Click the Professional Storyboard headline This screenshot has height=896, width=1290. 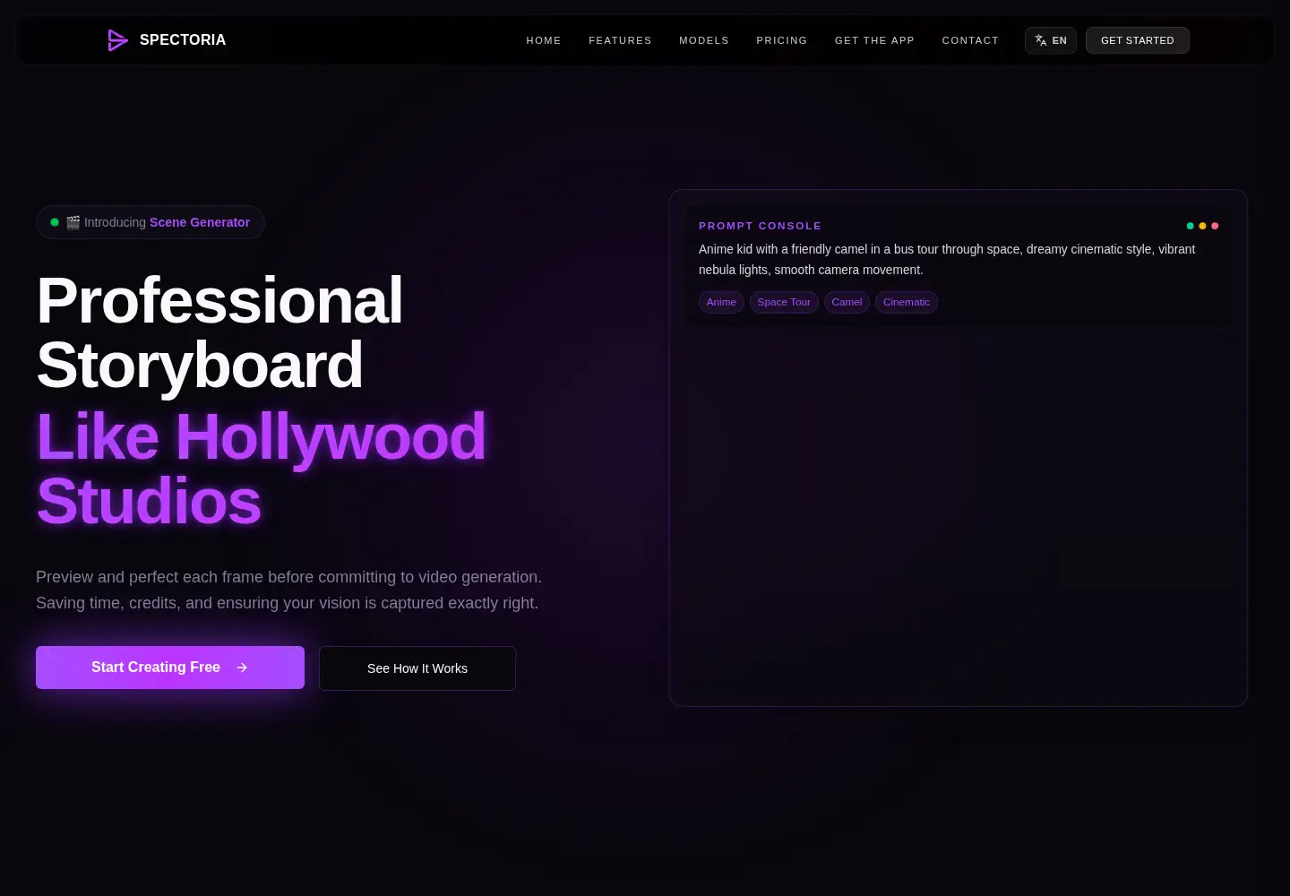(x=219, y=332)
